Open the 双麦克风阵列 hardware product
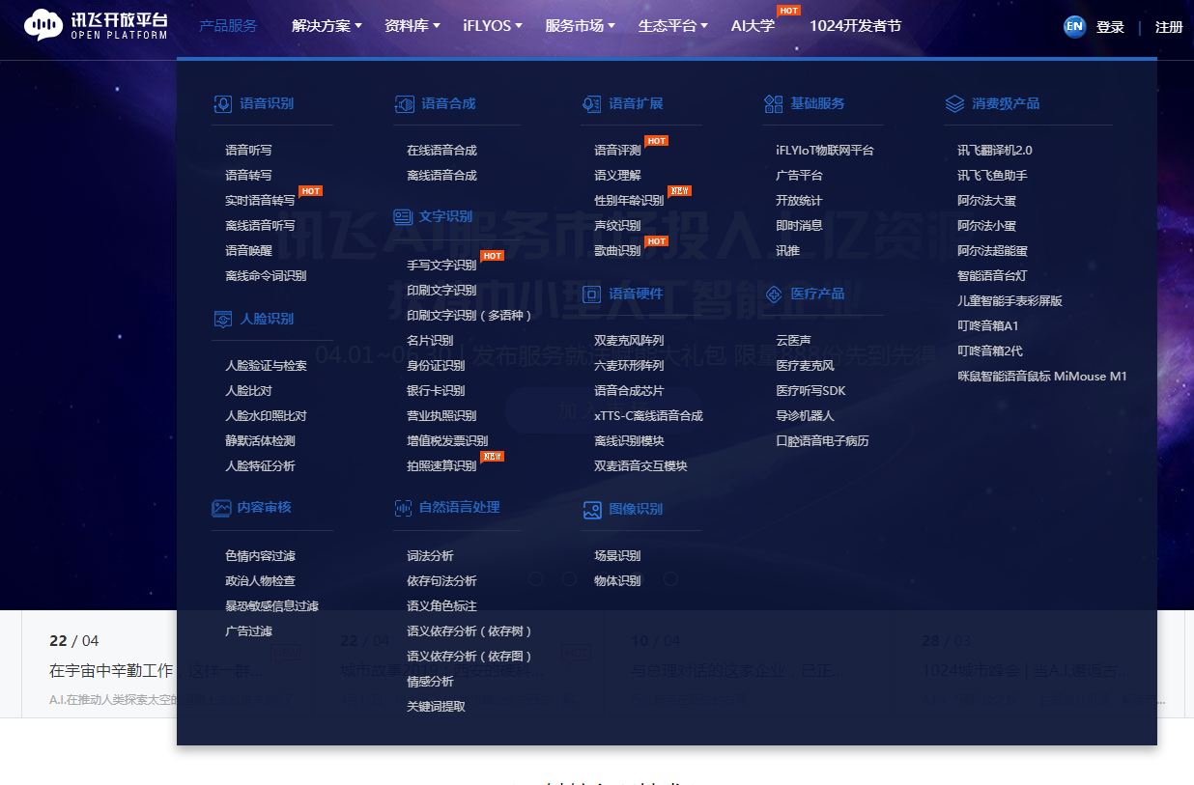 [629, 341]
